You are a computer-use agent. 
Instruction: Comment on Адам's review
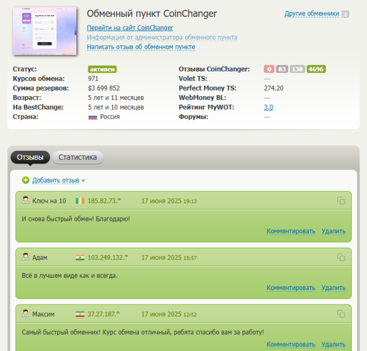(x=291, y=288)
